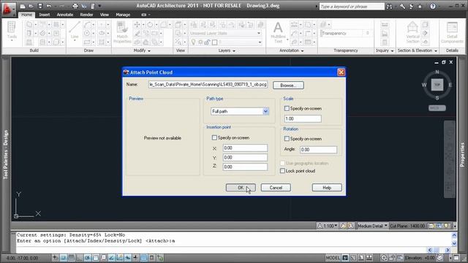This screenshot has height=263, width=468.
Task: Click the Arc tool in Draw panel
Action: [x=87, y=25]
